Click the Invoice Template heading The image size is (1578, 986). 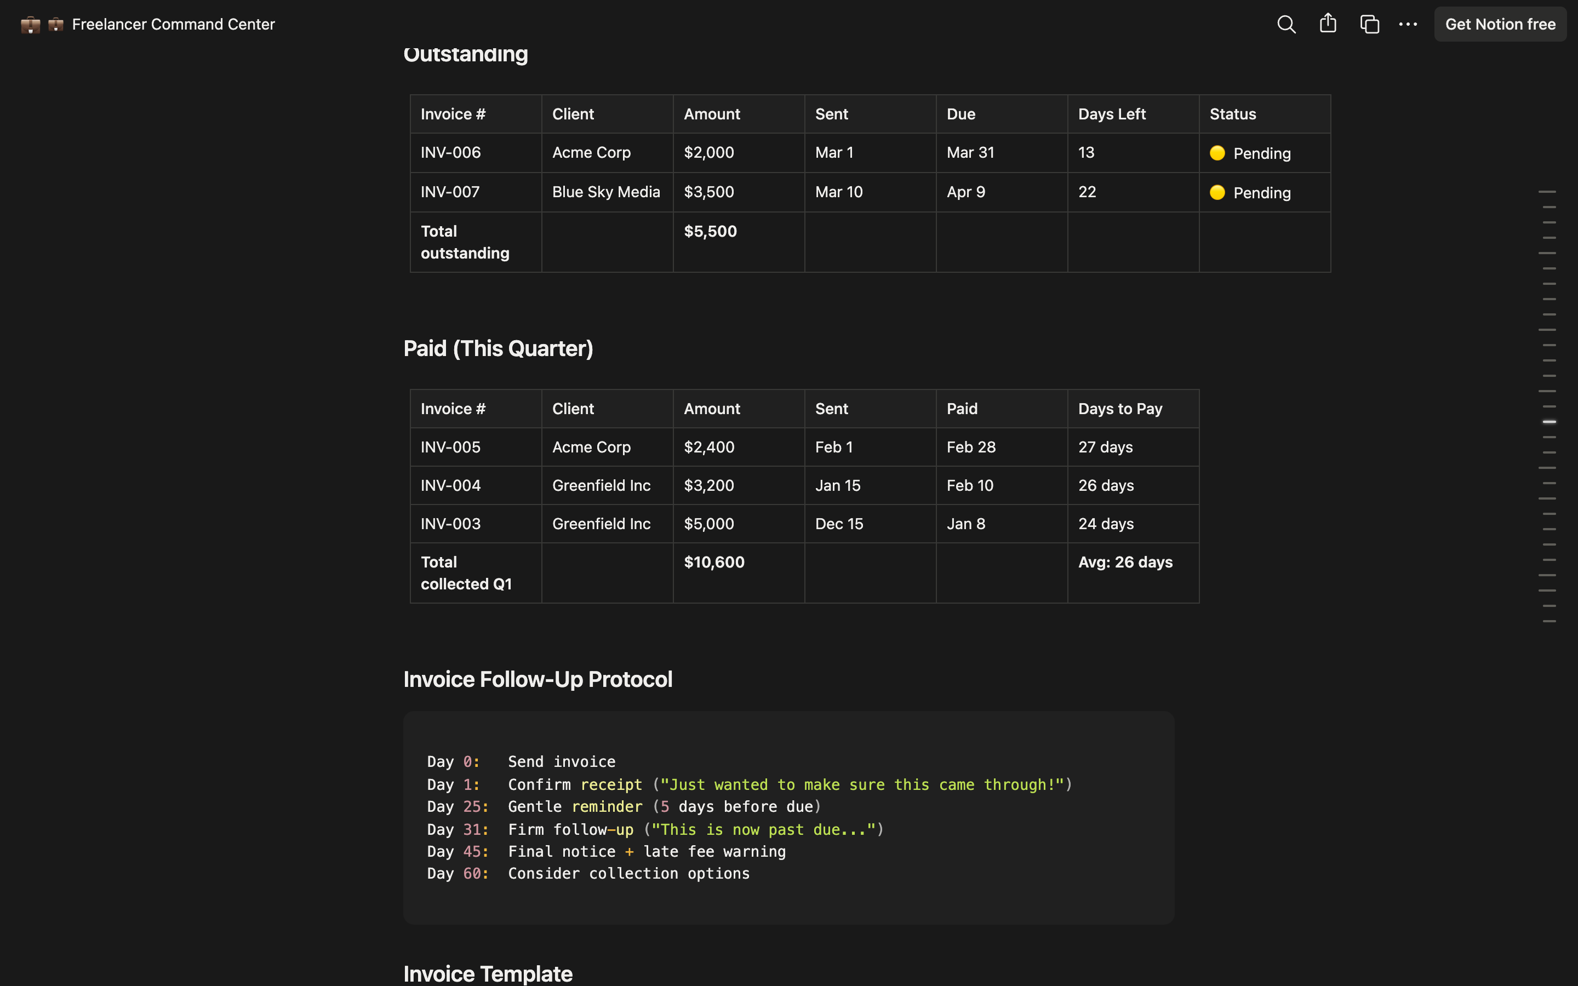488,973
